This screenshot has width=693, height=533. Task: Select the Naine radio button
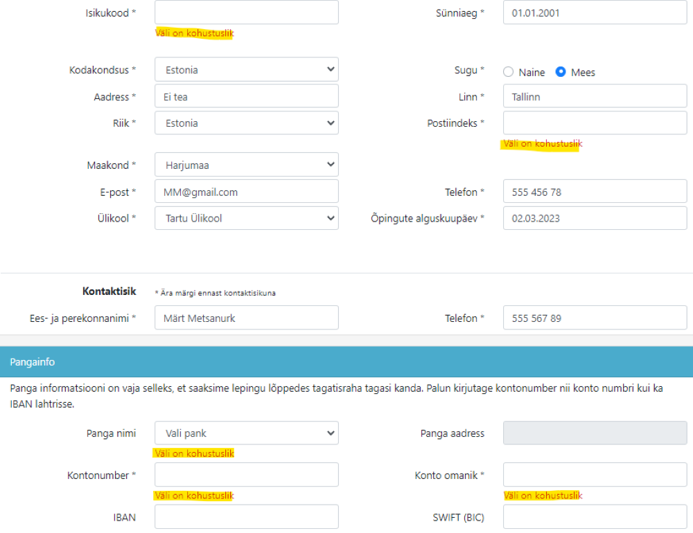click(508, 72)
